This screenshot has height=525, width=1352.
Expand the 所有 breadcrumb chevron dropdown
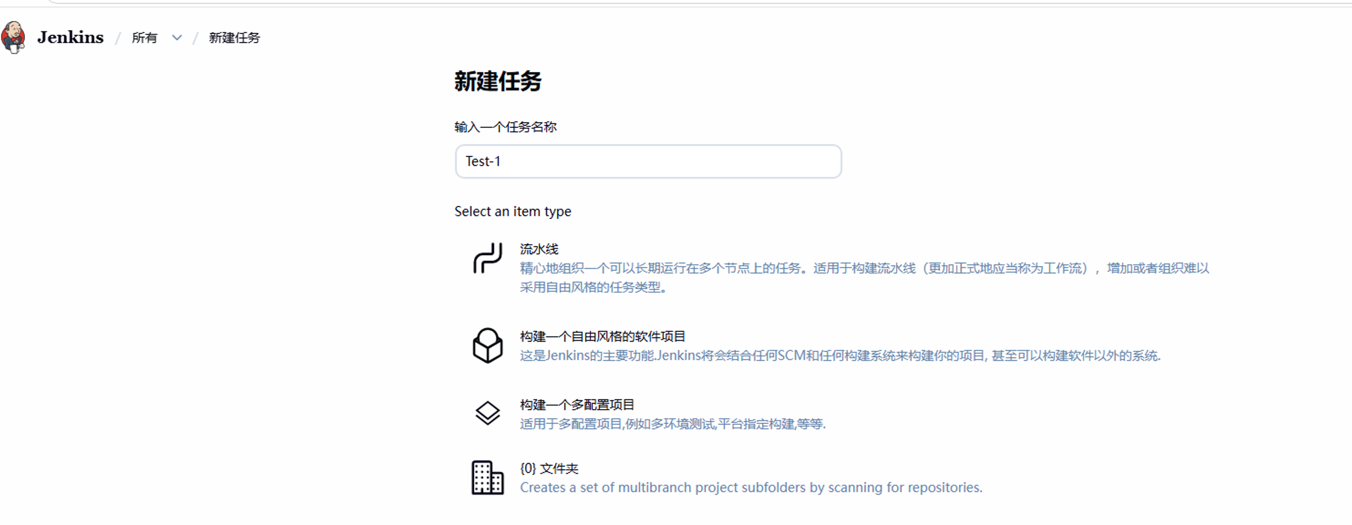[x=177, y=38]
